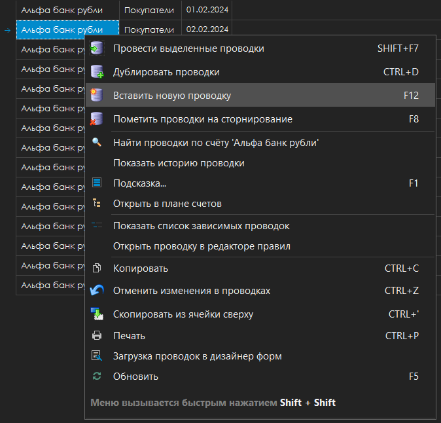Screen dimensions: 441x423
Task: Choose Дублировать проводки
Action: [260, 72]
